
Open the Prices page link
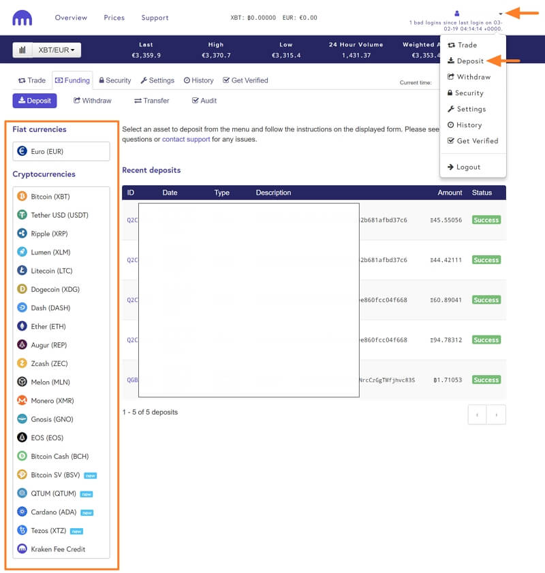coord(114,18)
